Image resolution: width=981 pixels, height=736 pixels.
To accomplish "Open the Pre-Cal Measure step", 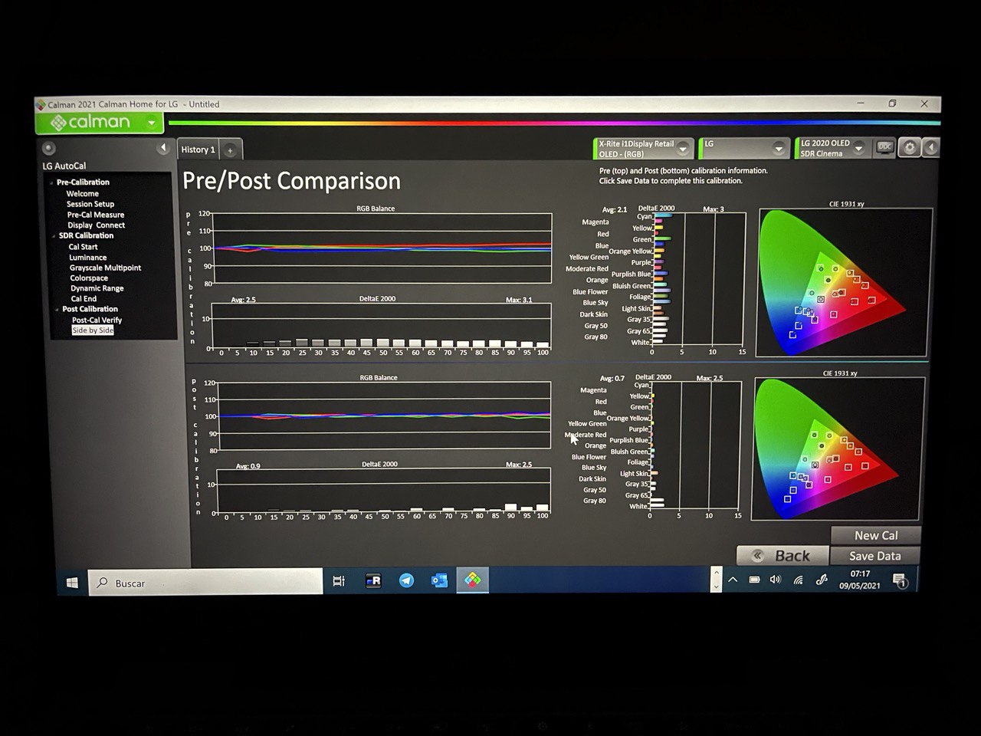I will point(95,215).
